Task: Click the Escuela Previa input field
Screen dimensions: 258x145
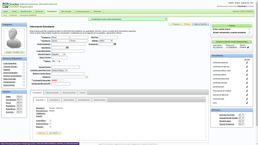Action: click(65, 67)
